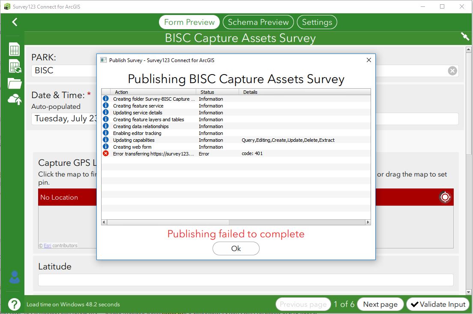Click info icon for Updating service details
473x314 pixels.
click(x=105, y=112)
